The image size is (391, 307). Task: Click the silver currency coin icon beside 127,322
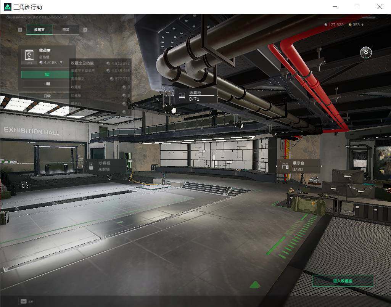click(x=326, y=25)
